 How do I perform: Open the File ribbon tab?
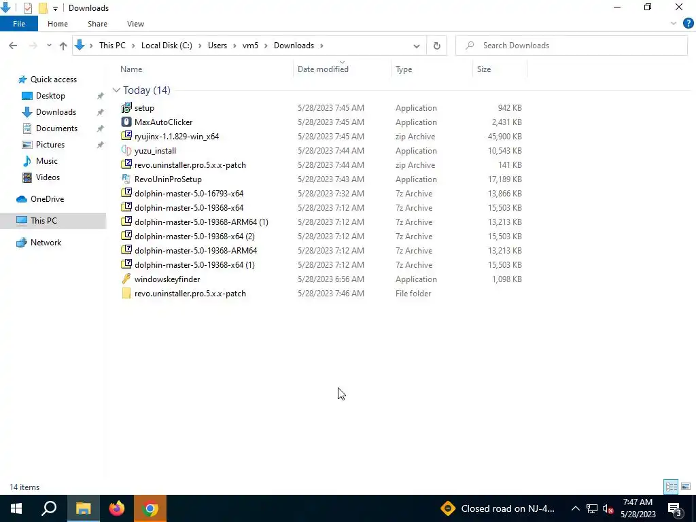point(18,24)
